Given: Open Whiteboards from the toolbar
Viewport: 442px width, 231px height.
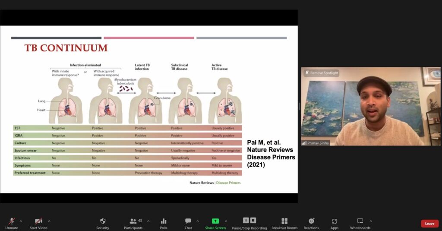Looking at the screenshot, I should coord(360,221).
